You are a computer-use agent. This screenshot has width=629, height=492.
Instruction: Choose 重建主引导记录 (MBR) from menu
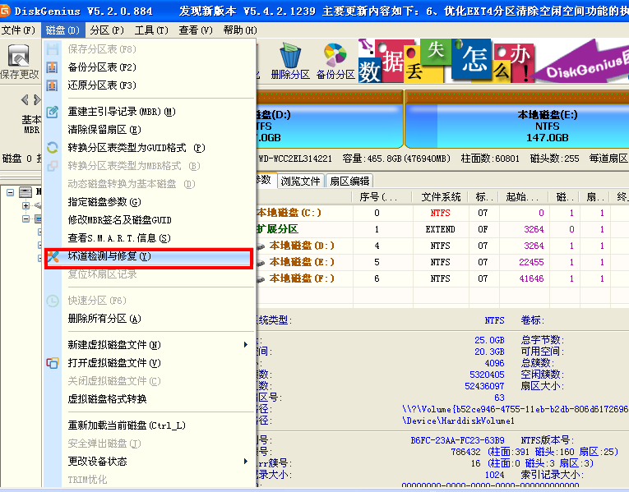pyautogui.click(x=121, y=112)
